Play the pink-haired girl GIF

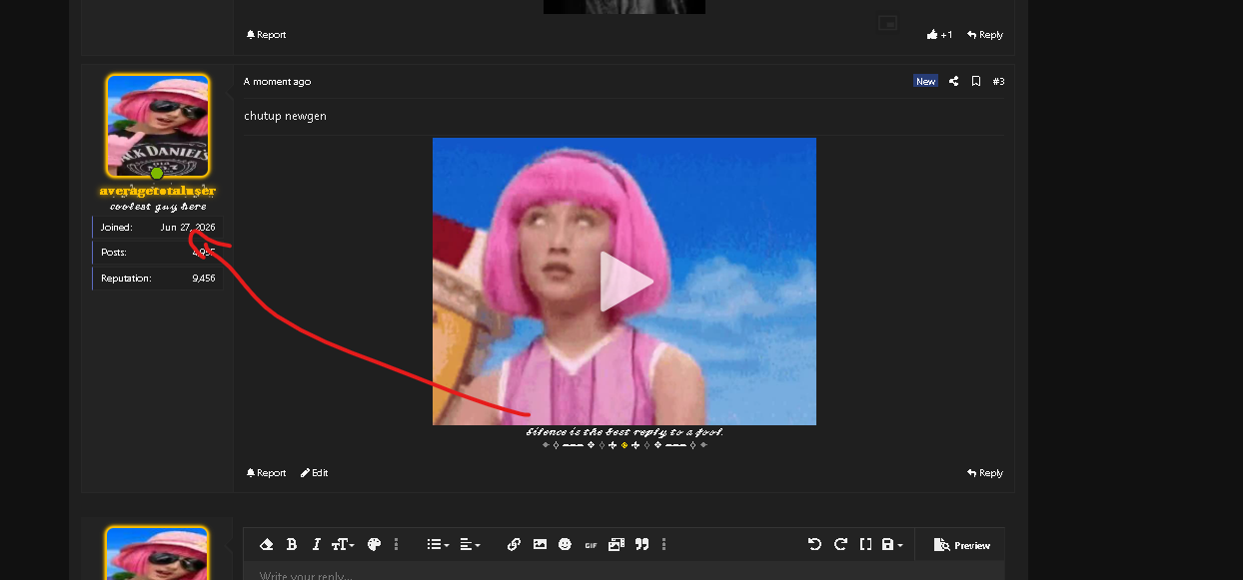coord(625,282)
